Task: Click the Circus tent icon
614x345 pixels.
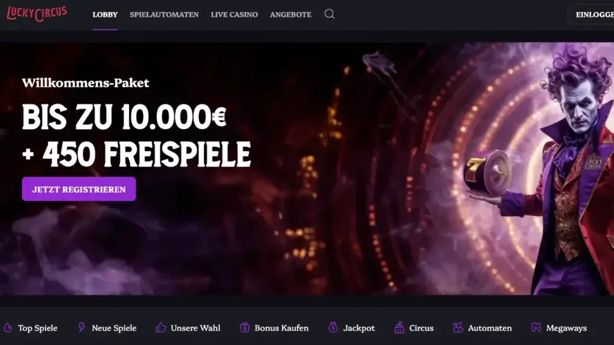Action: [x=399, y=328]
